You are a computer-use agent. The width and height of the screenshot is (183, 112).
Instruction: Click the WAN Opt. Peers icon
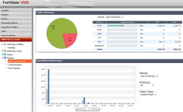5,51
